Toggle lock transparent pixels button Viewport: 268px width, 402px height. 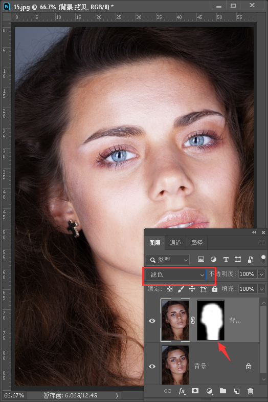pyautogui.click(x=169, y=289)
